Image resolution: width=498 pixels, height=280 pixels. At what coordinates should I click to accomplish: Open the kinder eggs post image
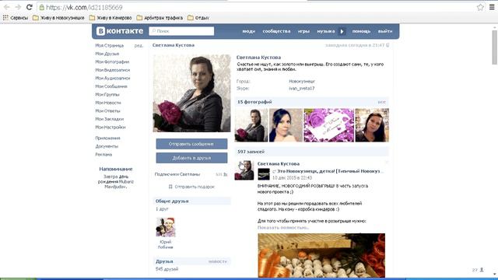tap(321, 256)
